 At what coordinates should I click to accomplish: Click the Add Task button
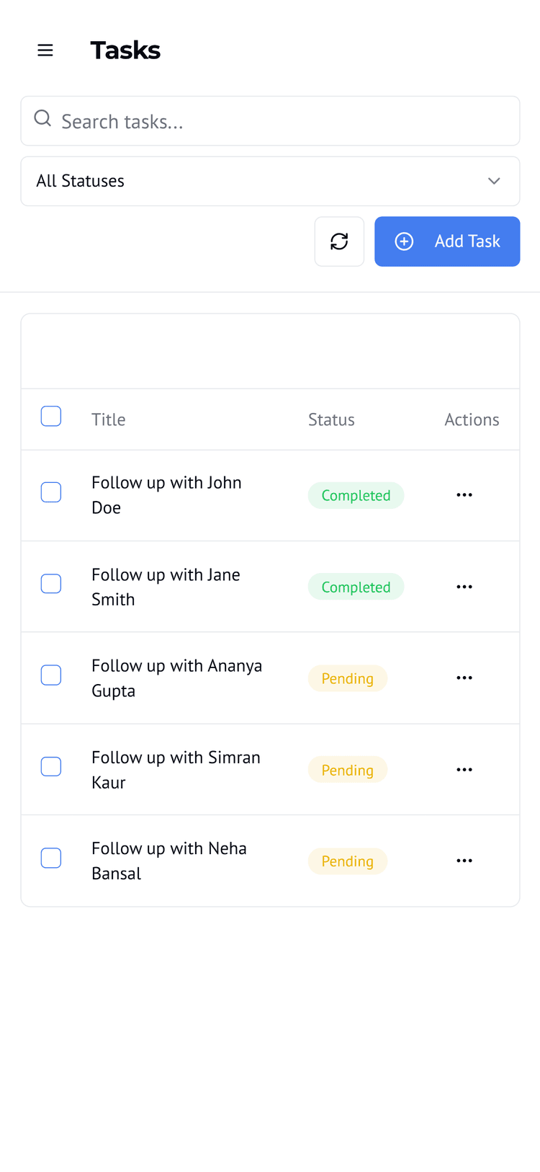(x=447, y=241)
